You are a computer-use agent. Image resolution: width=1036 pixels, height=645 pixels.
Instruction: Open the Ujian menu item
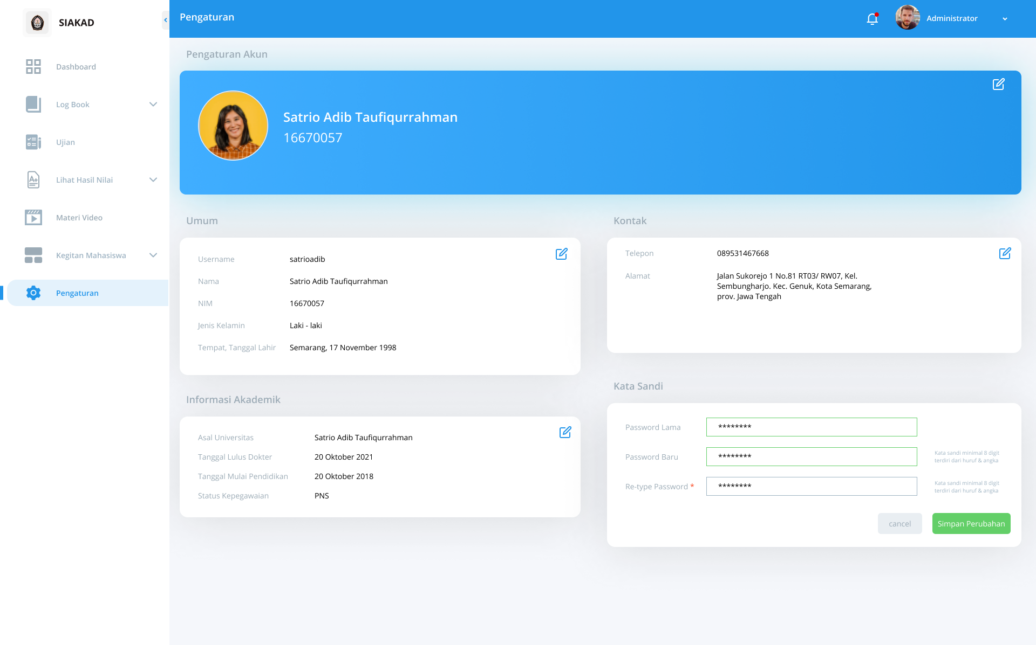click(65, 142)
